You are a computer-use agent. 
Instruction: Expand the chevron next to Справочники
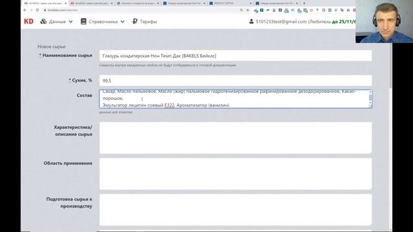(x=123, y=22)
